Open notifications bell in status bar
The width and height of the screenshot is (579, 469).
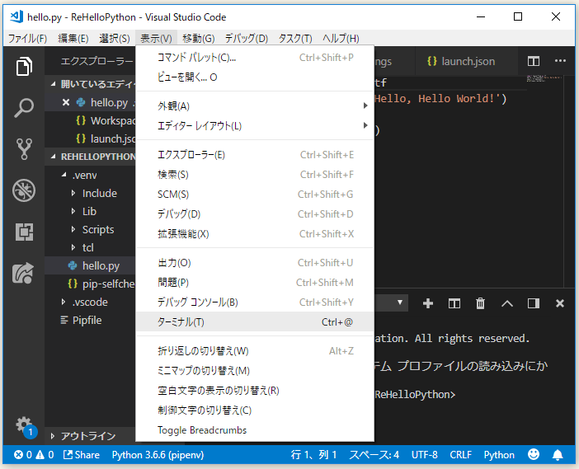pos(558,455)
